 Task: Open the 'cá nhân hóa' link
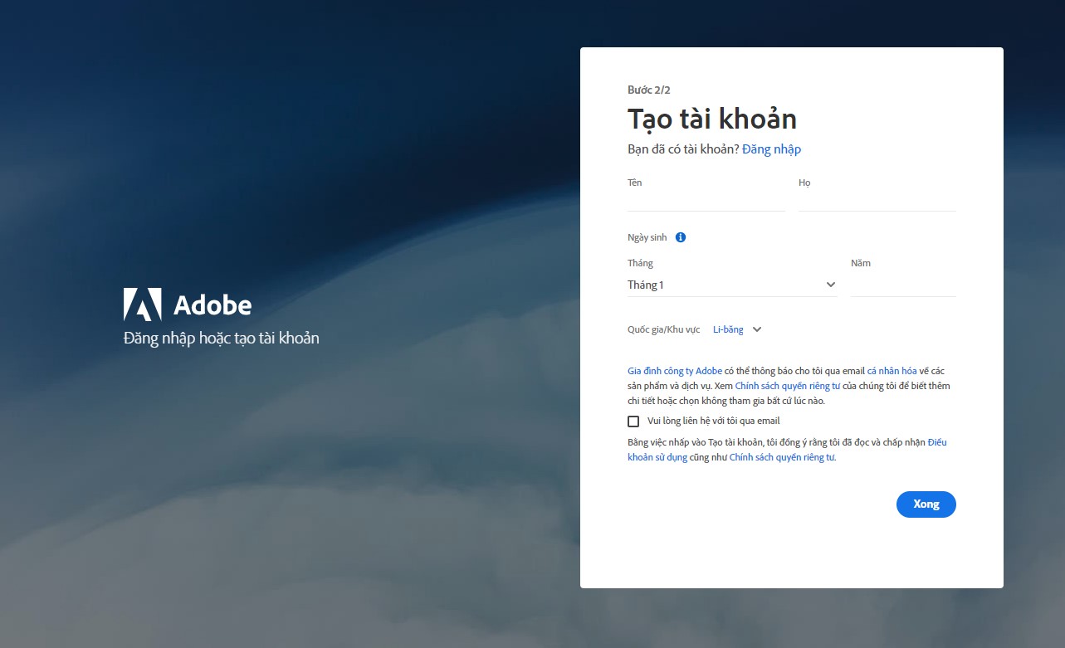pyautogui.click(x=892, y=371)
